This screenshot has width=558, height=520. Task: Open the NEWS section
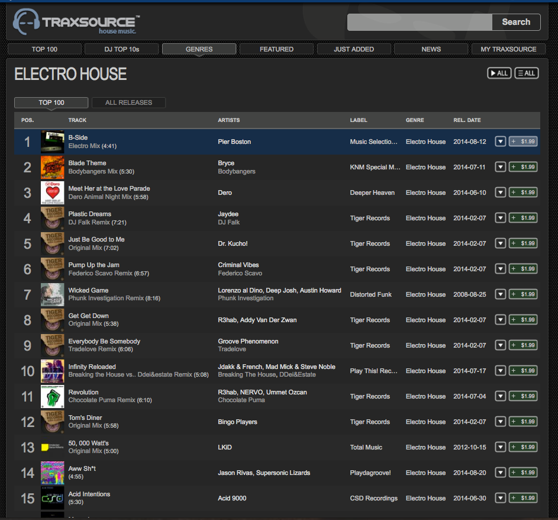(431, 49)
